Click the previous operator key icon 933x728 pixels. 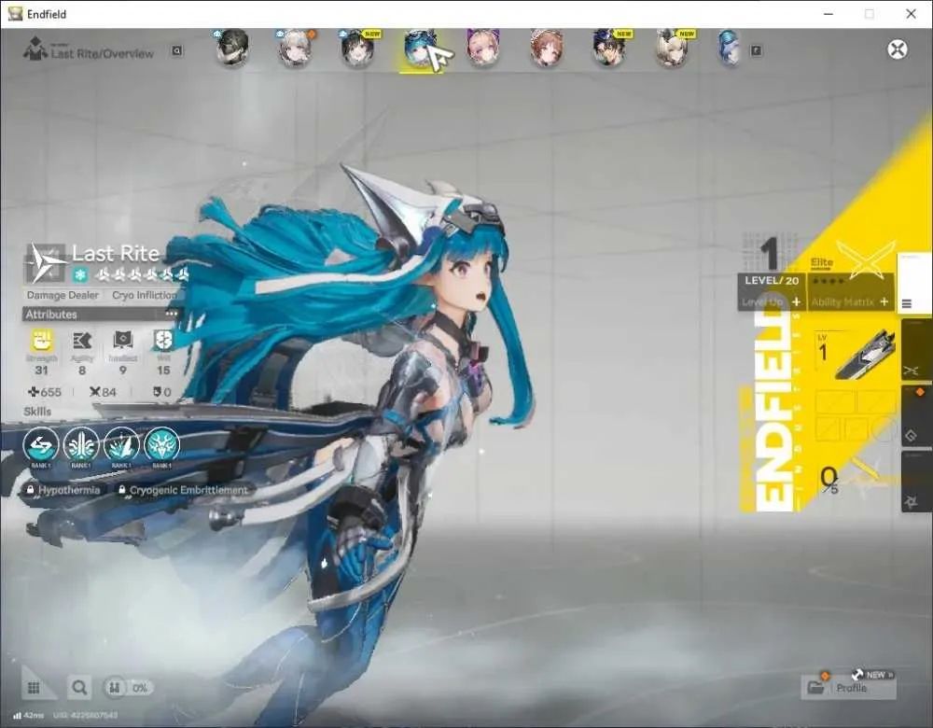pyautogui.click(x=176, y=51)
